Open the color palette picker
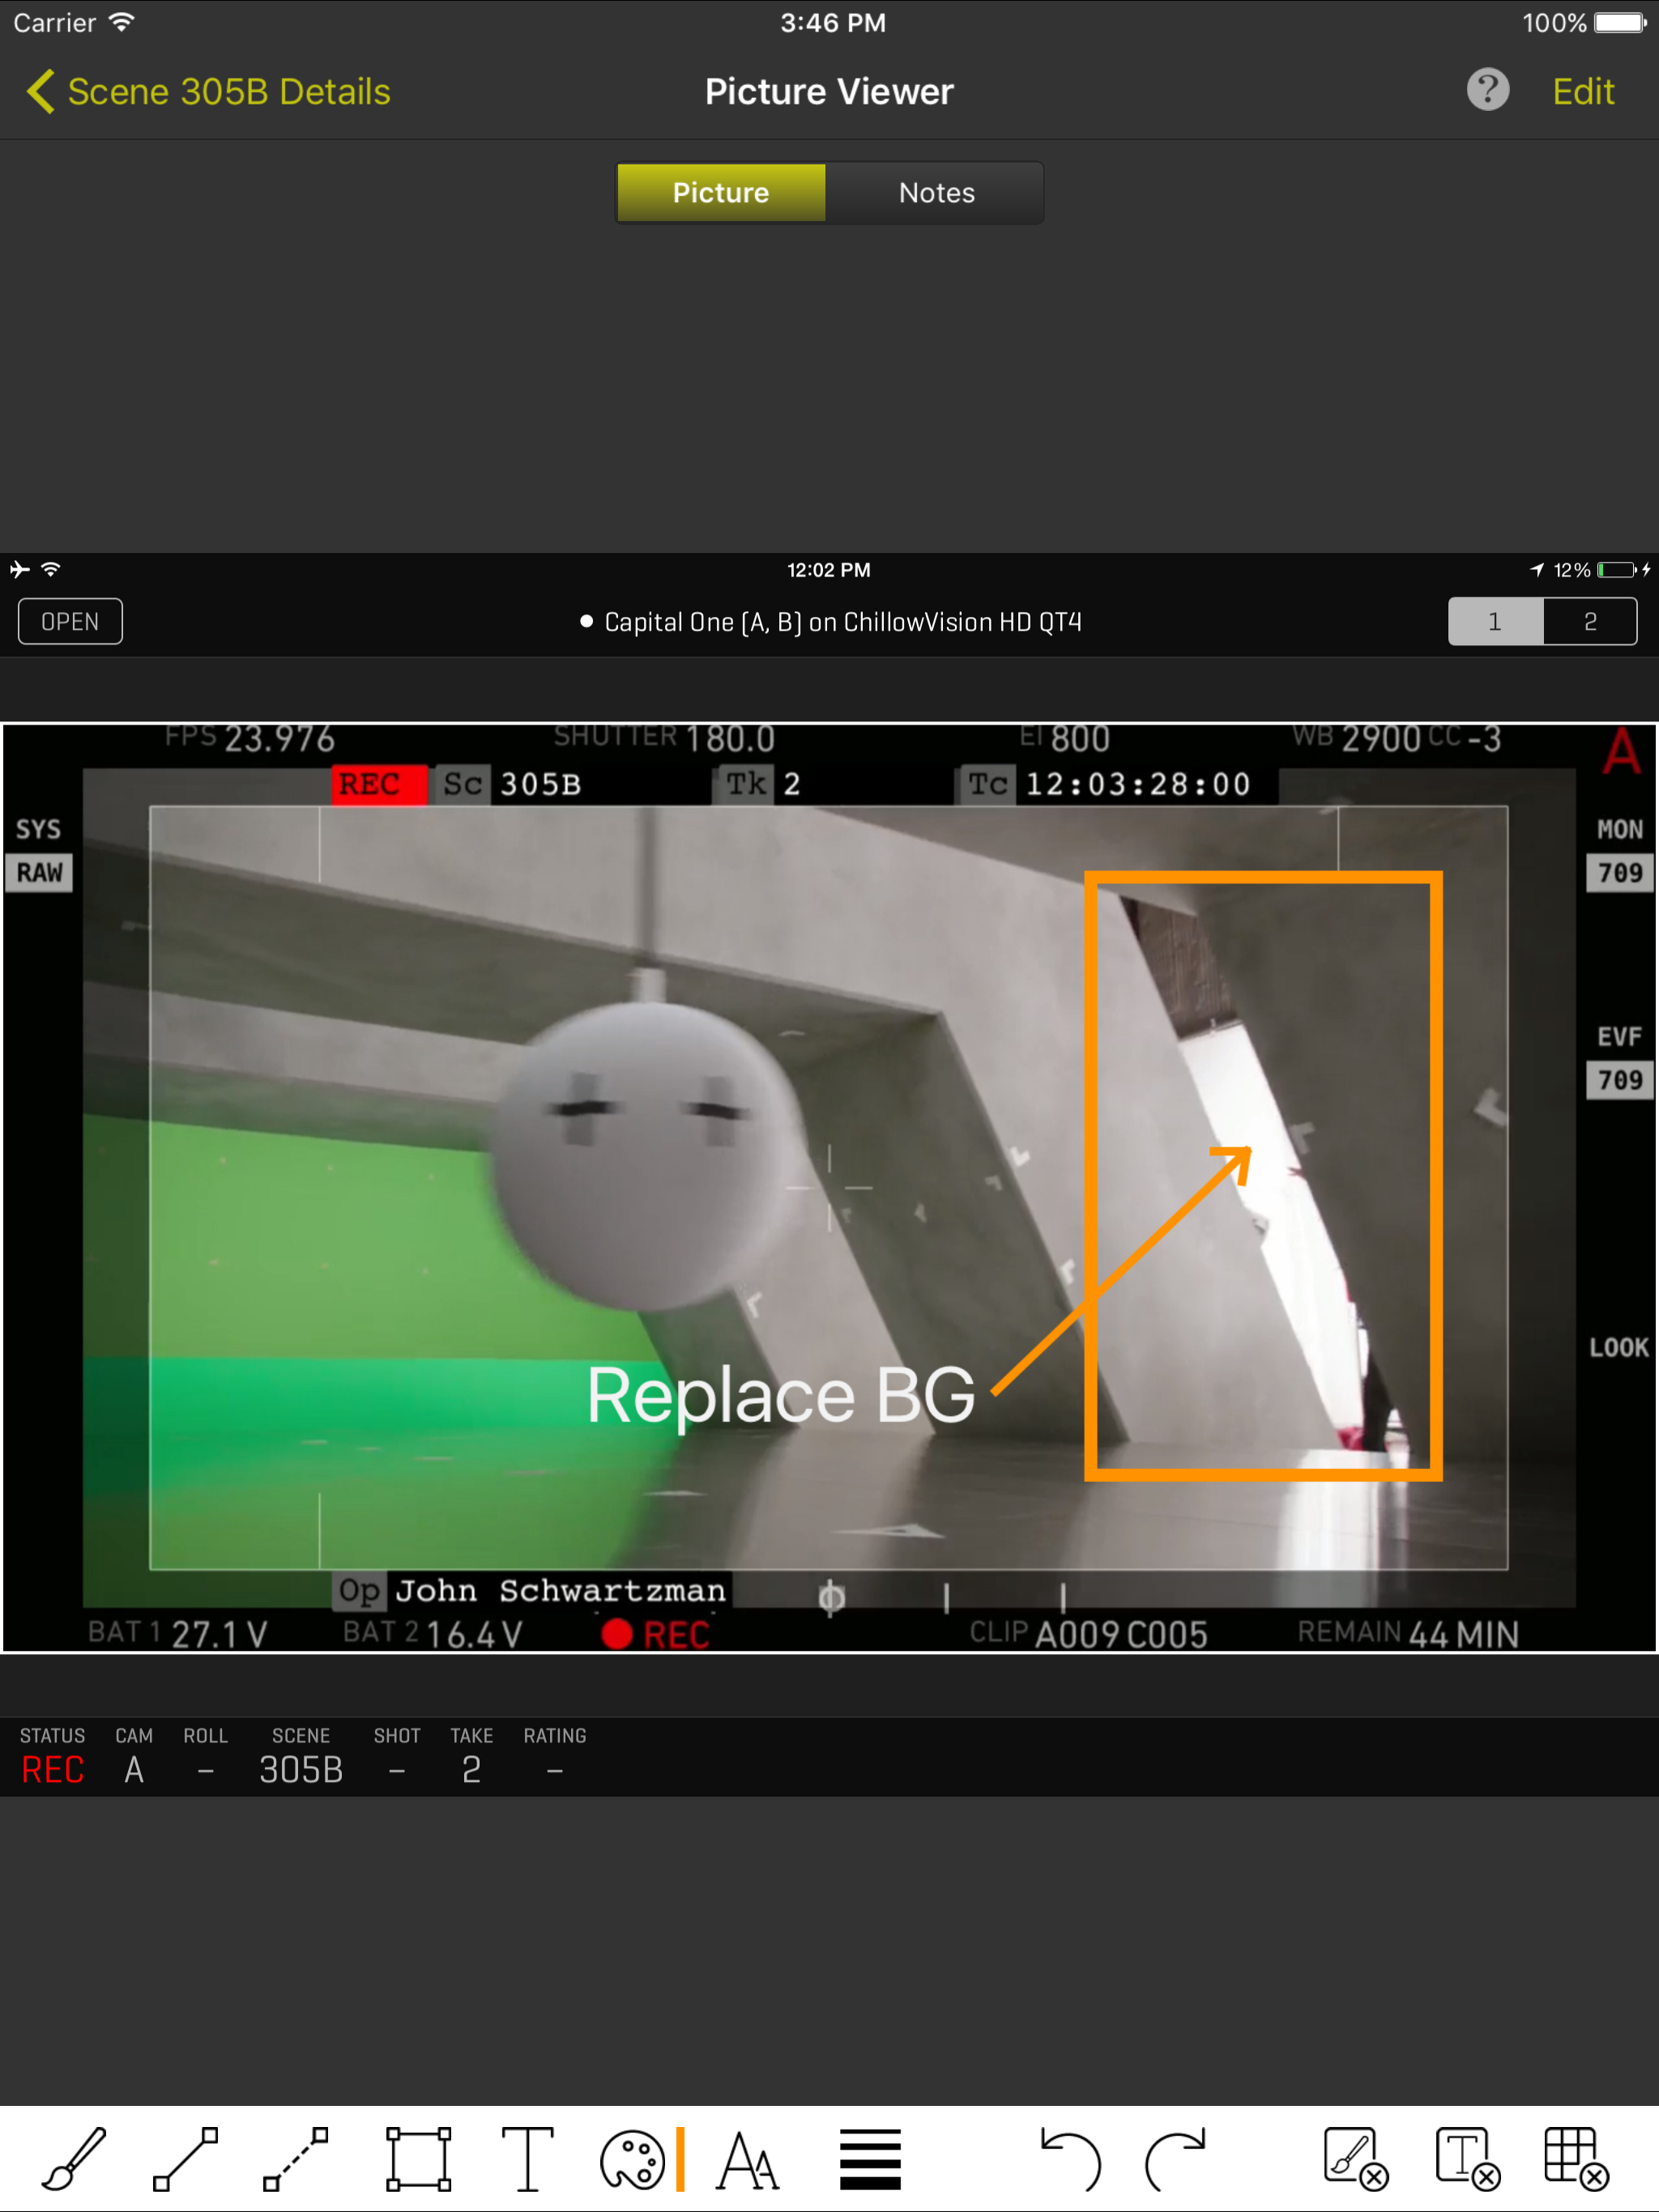Image resolution: width=1659 pixels, height=2212 pixels. point(633,2158)
